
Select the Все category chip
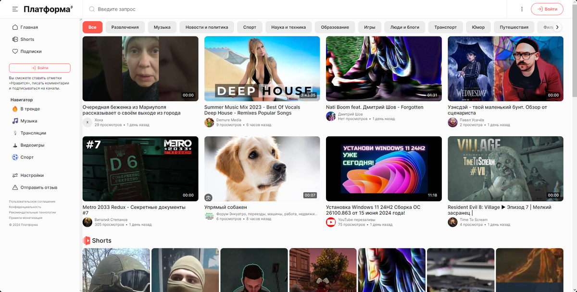[x=92, y=27]
